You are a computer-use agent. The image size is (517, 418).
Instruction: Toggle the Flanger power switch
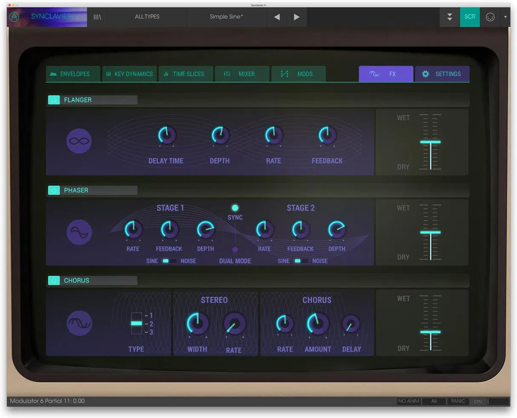tap(54, 100)
